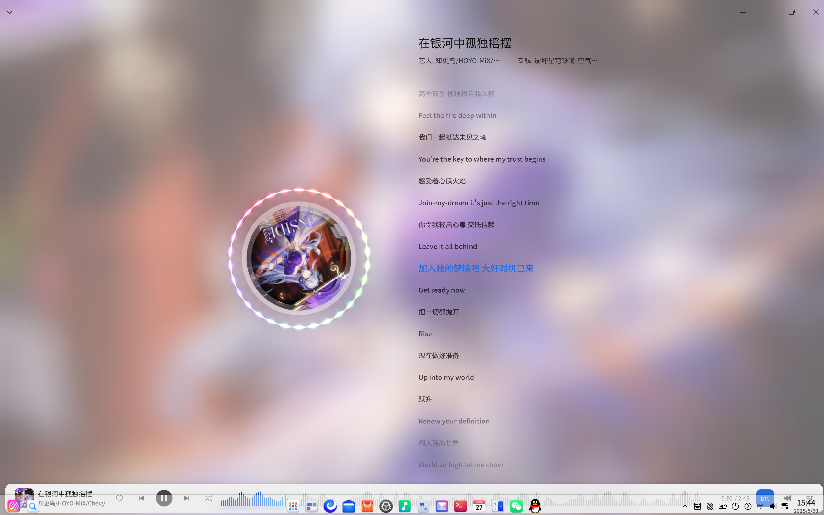Click the rotating circular album cover
The image size is (824, 515).
[299, 258]
